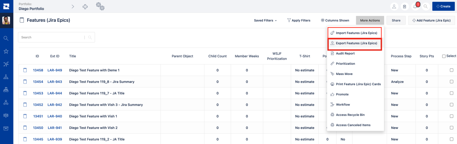The image size is (457, 144).
Task: Check the Select all checkbox in the header
Action: (x=444, y=56)
